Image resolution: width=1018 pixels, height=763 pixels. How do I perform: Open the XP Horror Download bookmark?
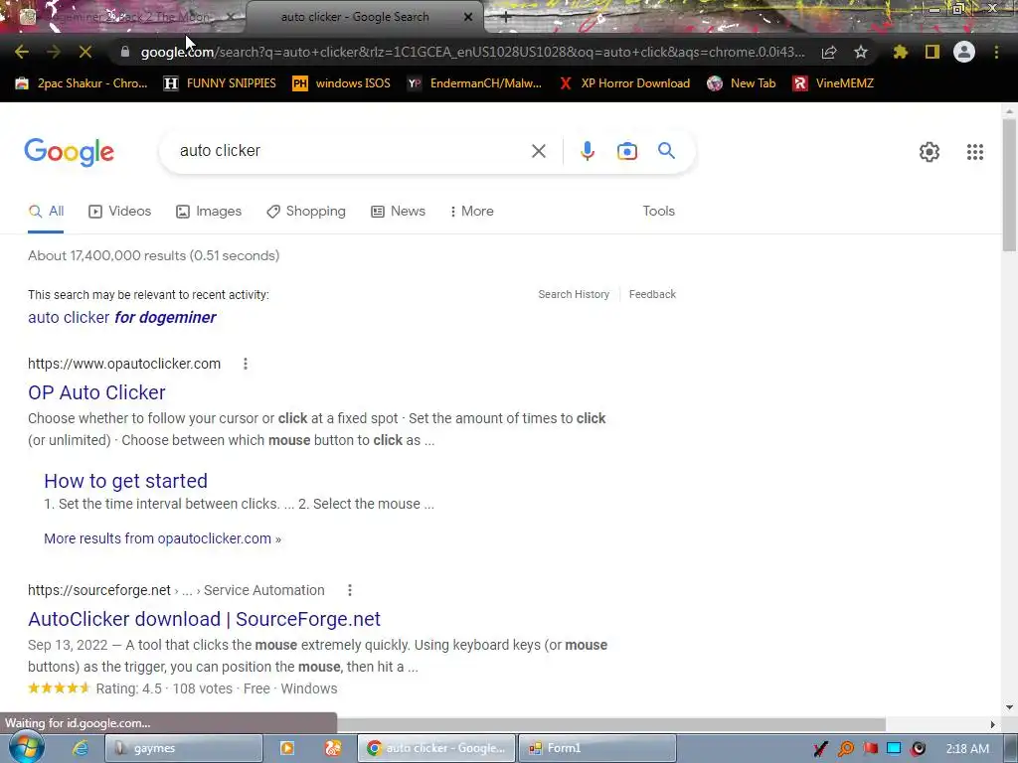pyautogui.click(x=624, y=83)
